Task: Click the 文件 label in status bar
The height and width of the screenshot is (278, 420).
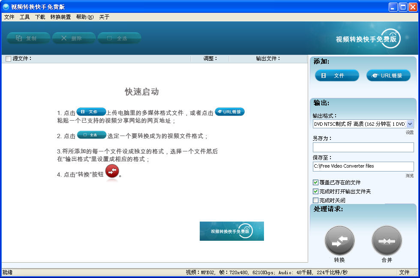Action: click(x=404, y=272)
